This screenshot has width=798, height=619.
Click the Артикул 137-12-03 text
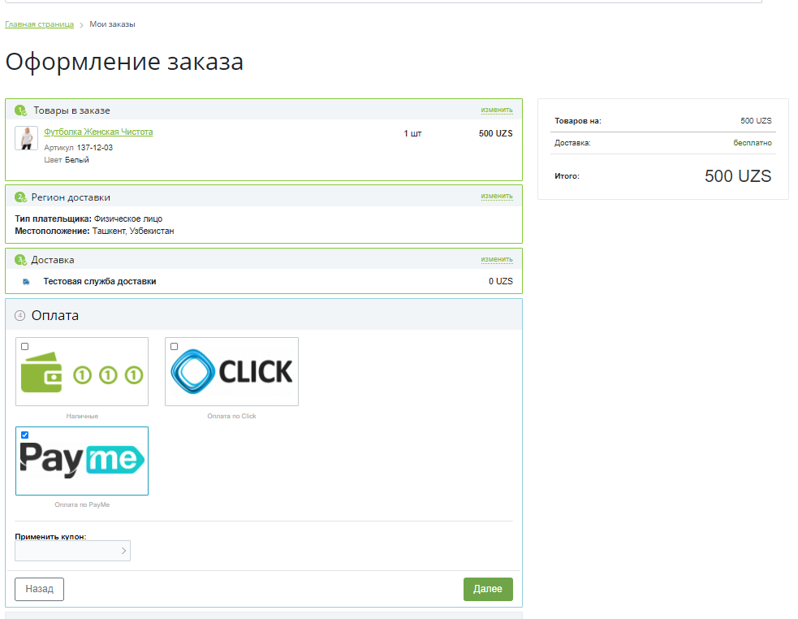coord(79,148)
